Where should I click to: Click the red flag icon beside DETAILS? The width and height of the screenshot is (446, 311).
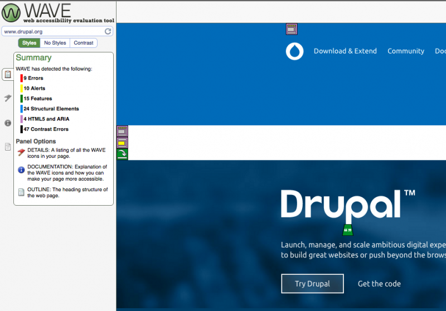(21, 152)
